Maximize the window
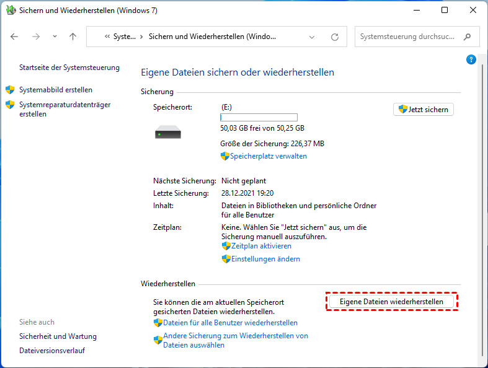The width and height of the screenshot is (488, 368). tap(445, 11)
